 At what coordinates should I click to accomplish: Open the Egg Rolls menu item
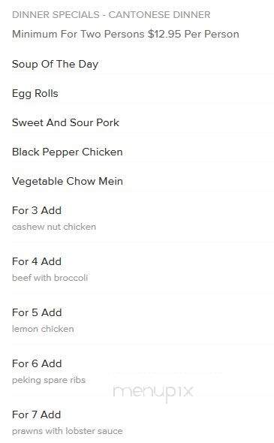point(35,94)
